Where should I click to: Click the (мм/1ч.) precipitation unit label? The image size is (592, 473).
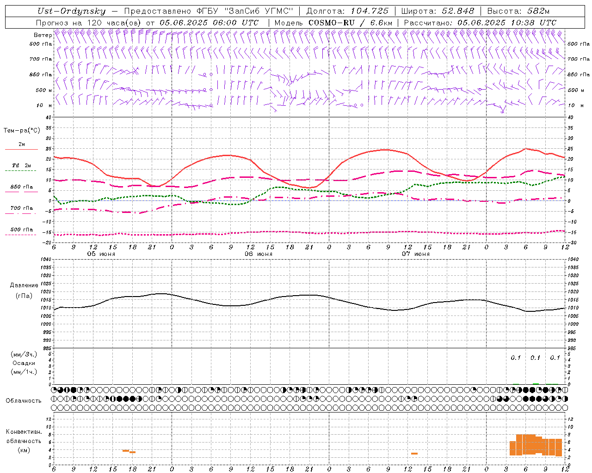coord(24,372)
